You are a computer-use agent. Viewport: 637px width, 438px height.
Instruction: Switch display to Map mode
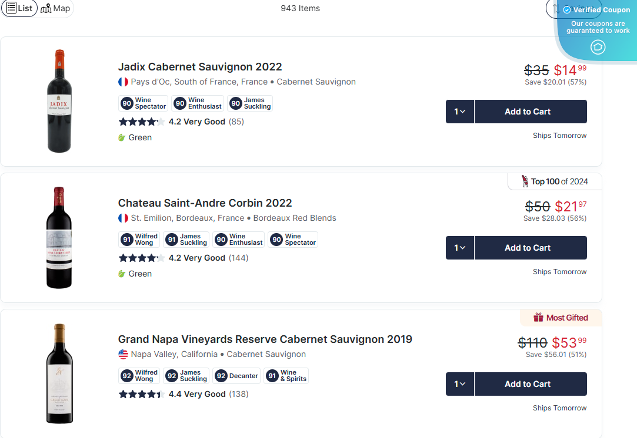click(55, 8)
